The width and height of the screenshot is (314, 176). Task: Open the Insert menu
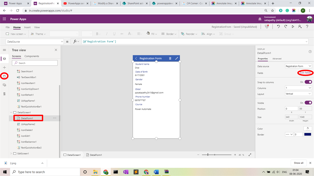[27, 27]
